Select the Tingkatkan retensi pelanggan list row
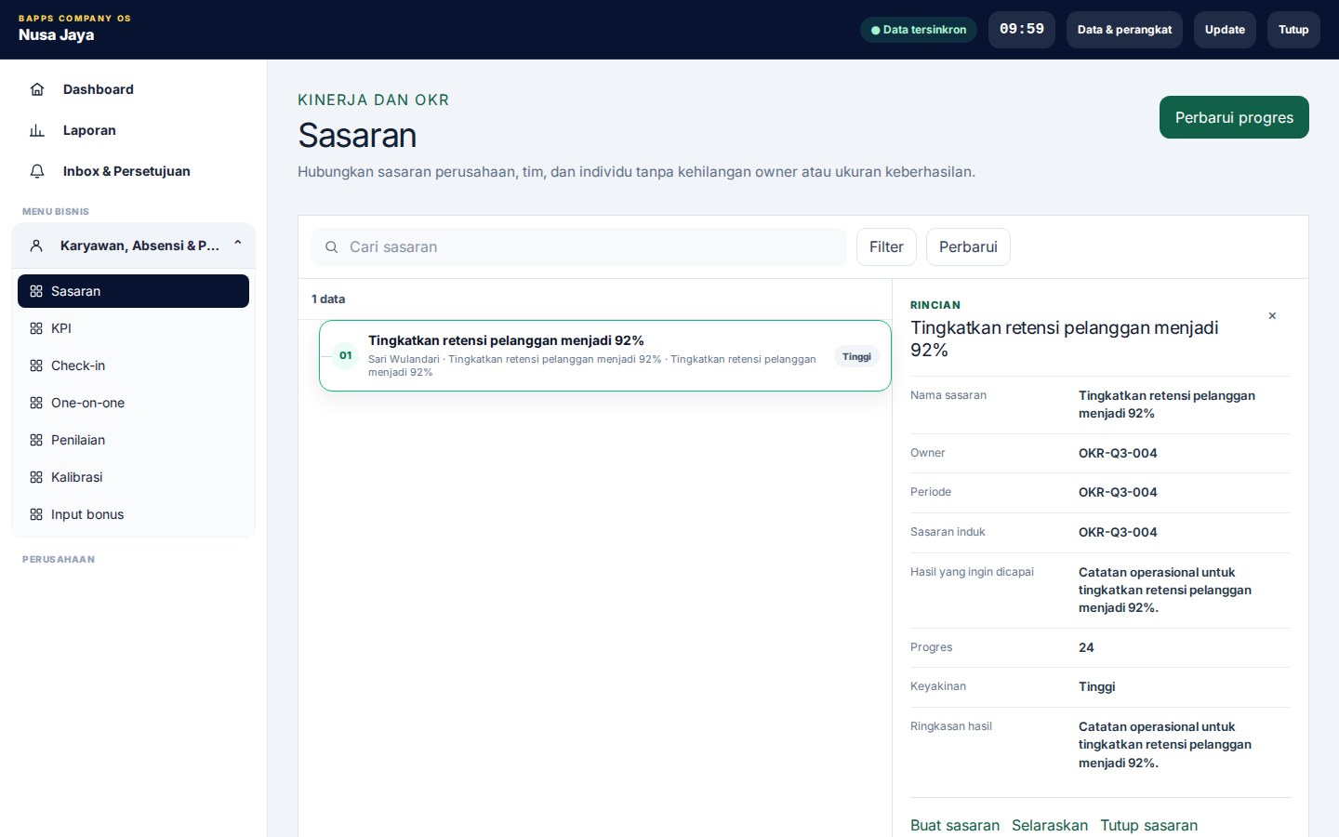 pos(605,355)
